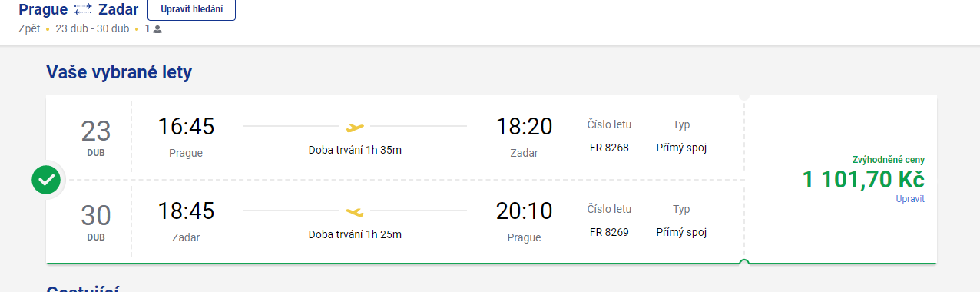Click the 23 DUB date block
980x292 pixels.
point(96,137)
